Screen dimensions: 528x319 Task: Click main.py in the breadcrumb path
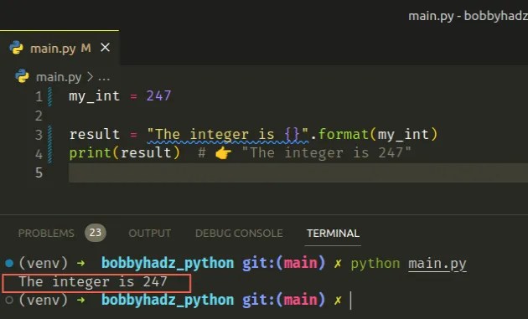(59, 77)
